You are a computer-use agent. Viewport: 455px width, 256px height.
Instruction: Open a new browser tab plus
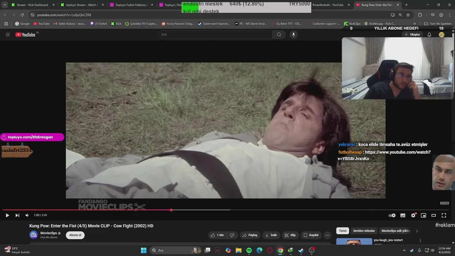(406, 5)
